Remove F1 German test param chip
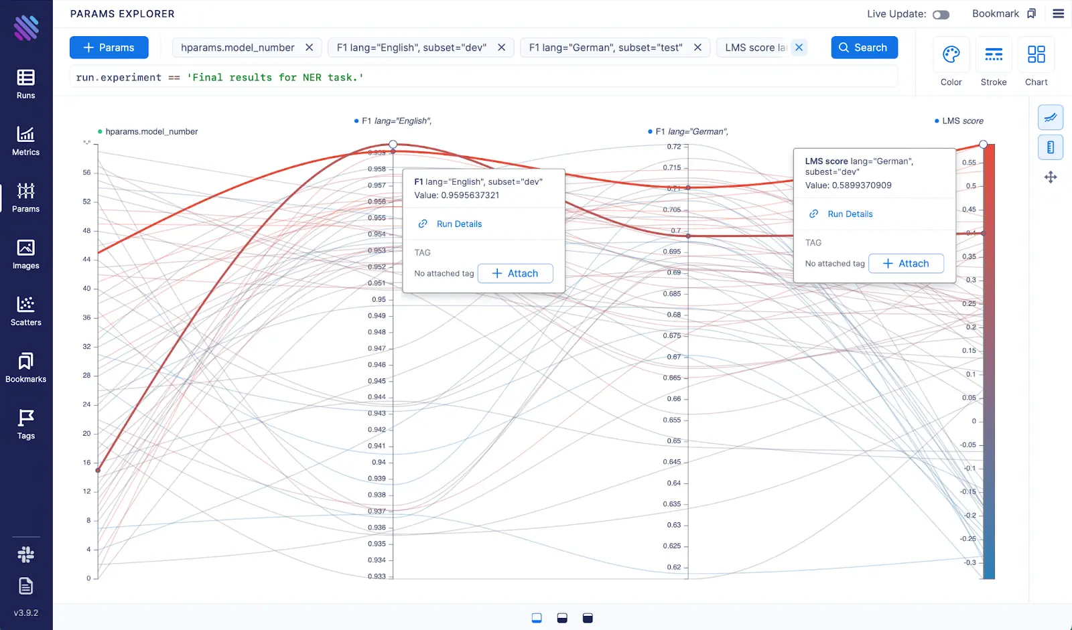This screenshot has height=630, width=1072. click(x=697, y=48)
